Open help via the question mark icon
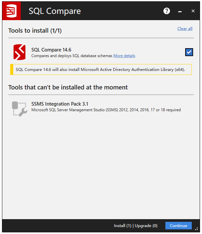The width and height of the screenshot is (202, 234). (x=167, y=11)
